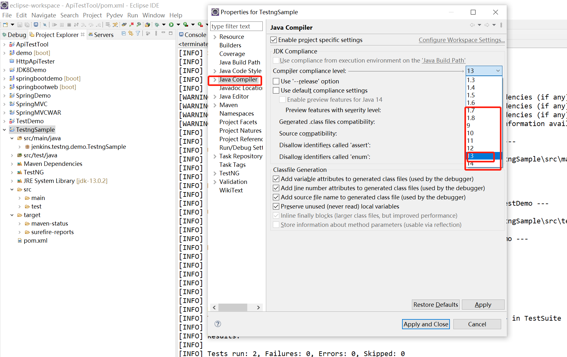Select 1.8 in compliance level list

pyautogui.click(x=483, y=118)
